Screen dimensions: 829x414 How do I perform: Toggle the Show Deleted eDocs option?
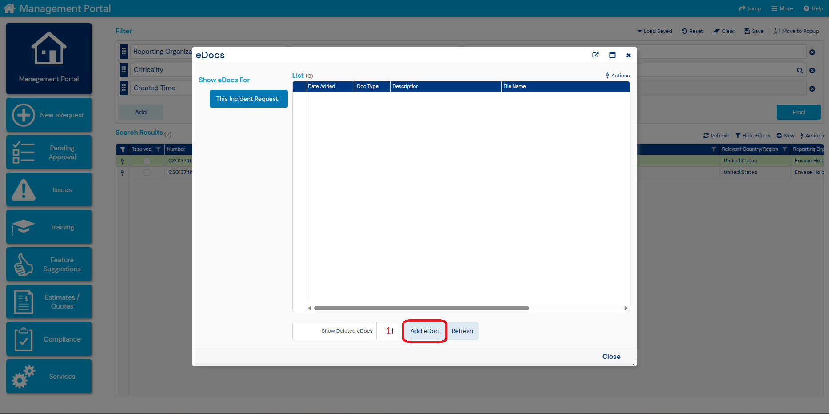click(x=347, y=330)
